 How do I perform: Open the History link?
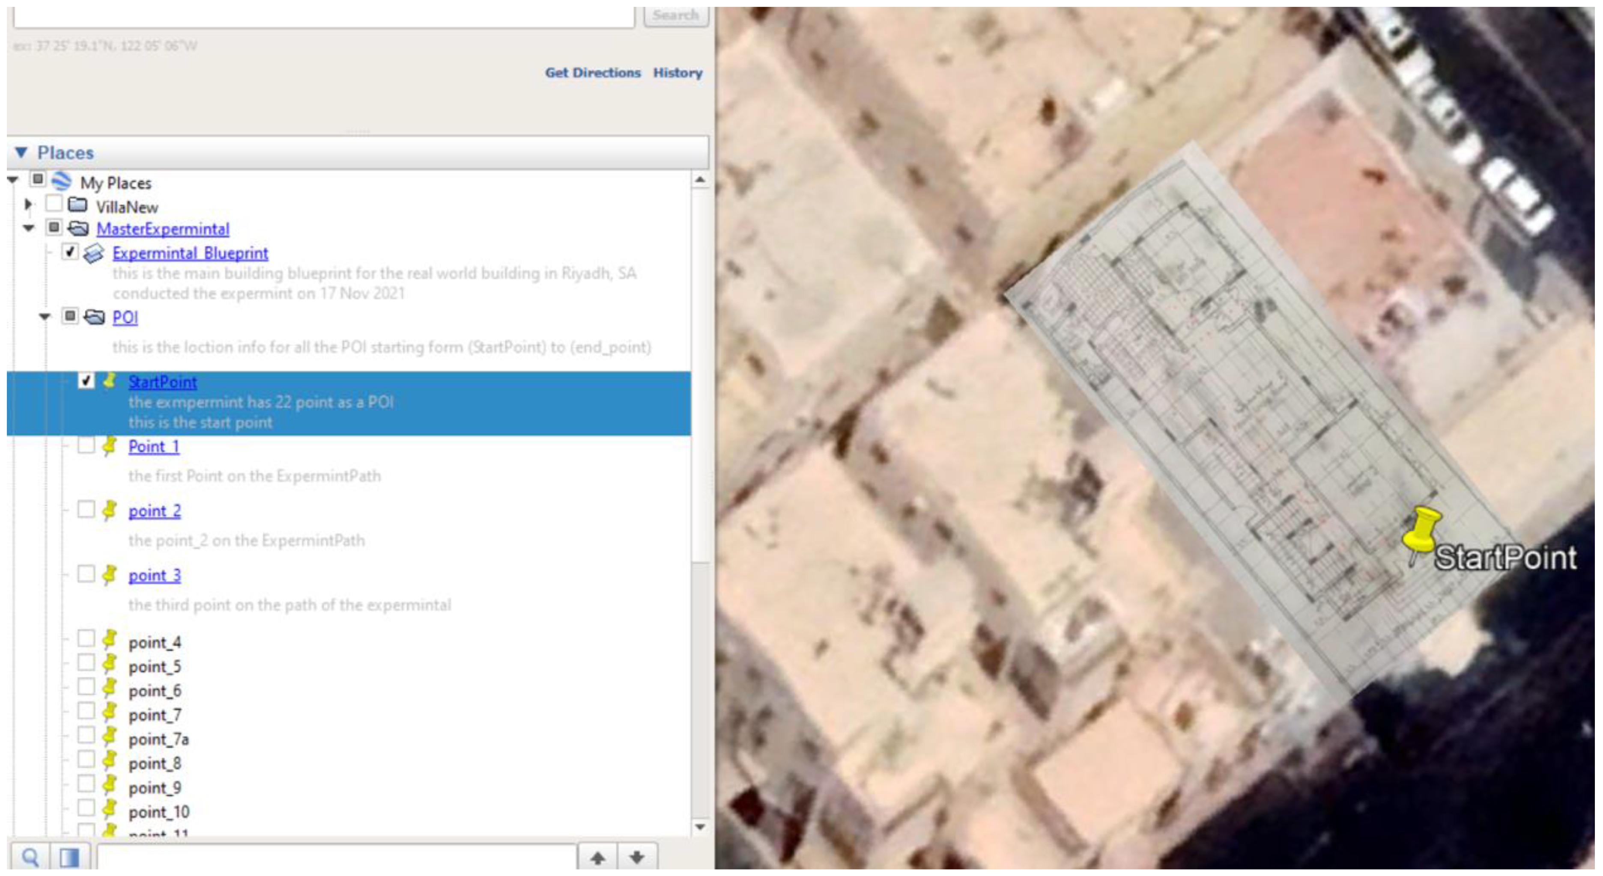[677, 73]
